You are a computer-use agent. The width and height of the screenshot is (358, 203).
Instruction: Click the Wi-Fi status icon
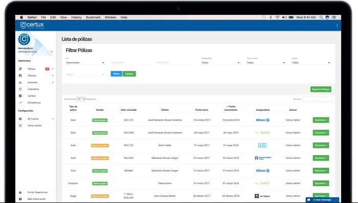[x=277, y=17]
